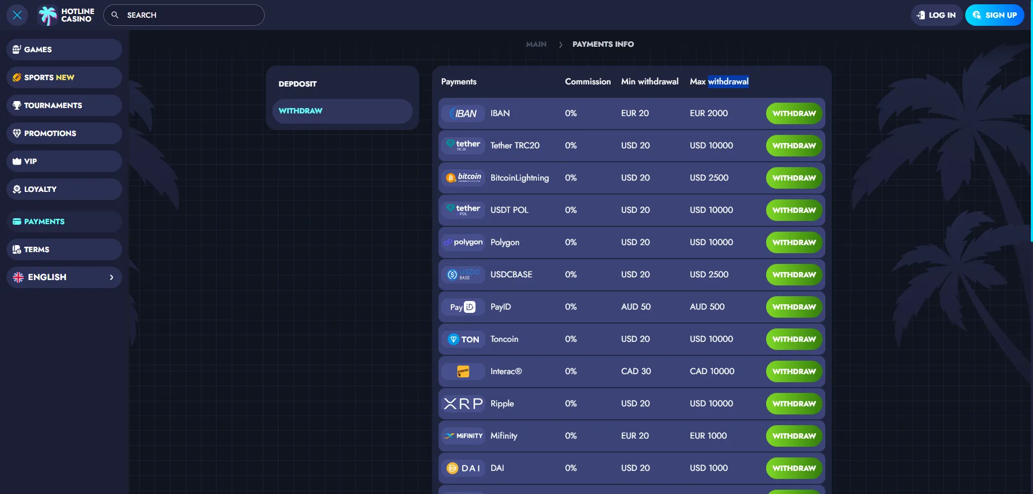Open the Hotline Casino logo home link
This screenshot has height=494, width=1033.
(66, 15)
